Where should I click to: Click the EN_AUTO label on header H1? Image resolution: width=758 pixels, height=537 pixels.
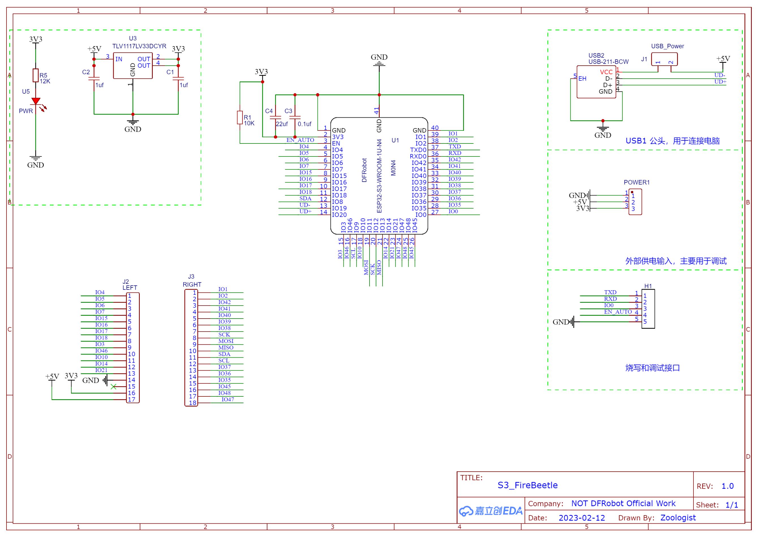pos(618,312)
